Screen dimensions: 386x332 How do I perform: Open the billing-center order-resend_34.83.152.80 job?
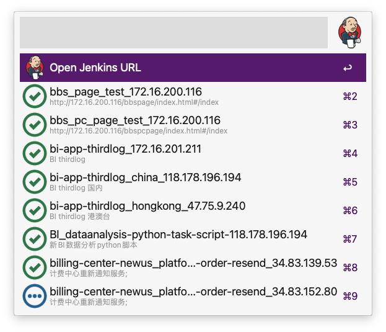[193, 296]
